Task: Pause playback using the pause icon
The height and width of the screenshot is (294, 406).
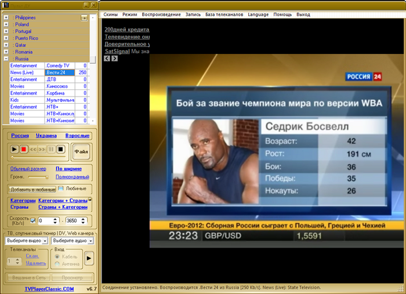Action: (51, 149)
